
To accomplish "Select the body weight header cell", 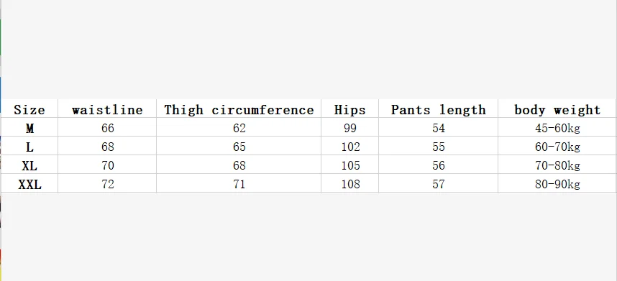I will [557, 110].
